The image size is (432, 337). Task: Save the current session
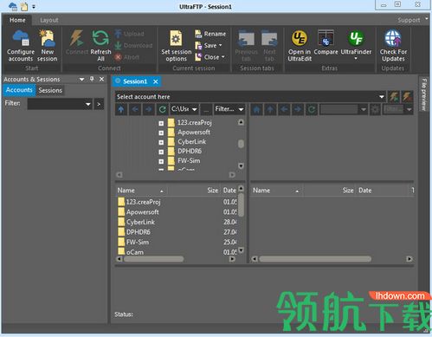tap(205, 46)
